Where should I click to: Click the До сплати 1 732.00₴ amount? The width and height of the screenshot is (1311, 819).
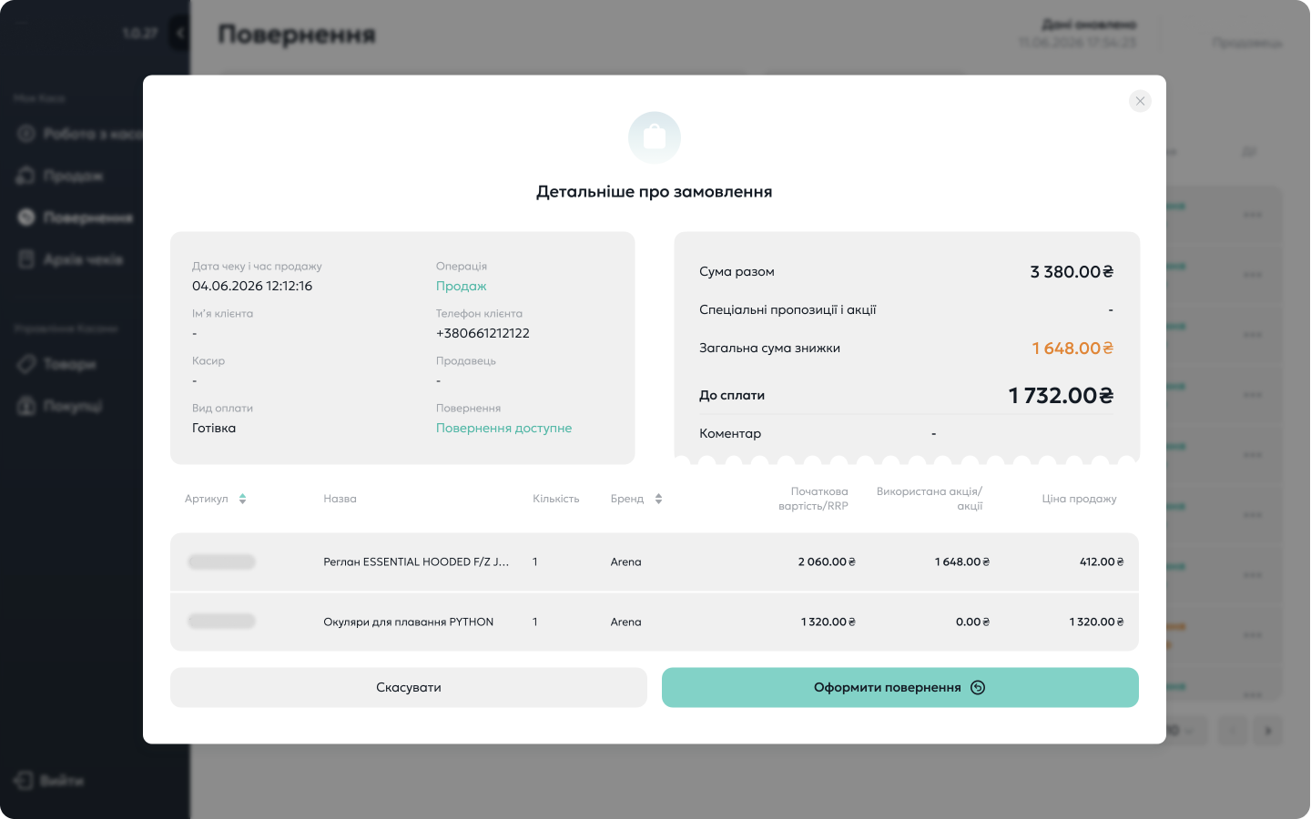pos(1061,396)
